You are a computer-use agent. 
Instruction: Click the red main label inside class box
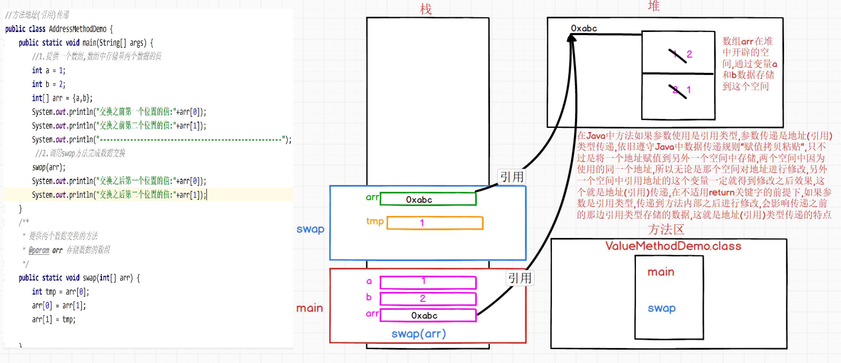click(661, 272)
